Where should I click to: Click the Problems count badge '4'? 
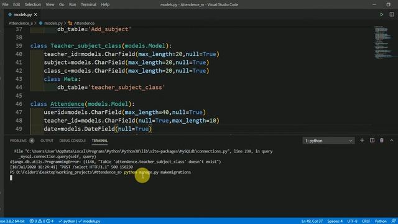32,141
